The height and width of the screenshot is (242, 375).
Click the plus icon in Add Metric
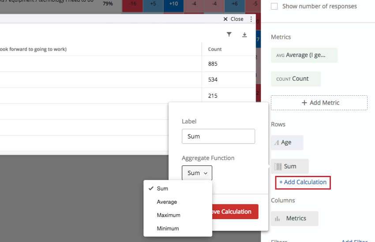tap(304, 103)
